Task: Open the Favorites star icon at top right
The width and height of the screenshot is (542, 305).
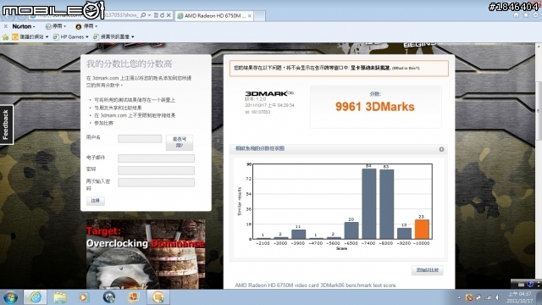Action: click(526, 15)
